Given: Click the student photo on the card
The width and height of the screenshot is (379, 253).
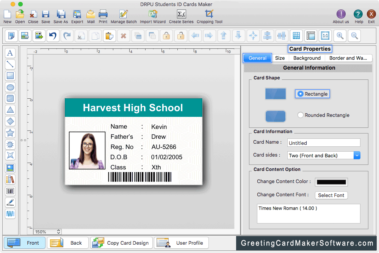Looking at the screenshot, I should click(x=87, y=151).
